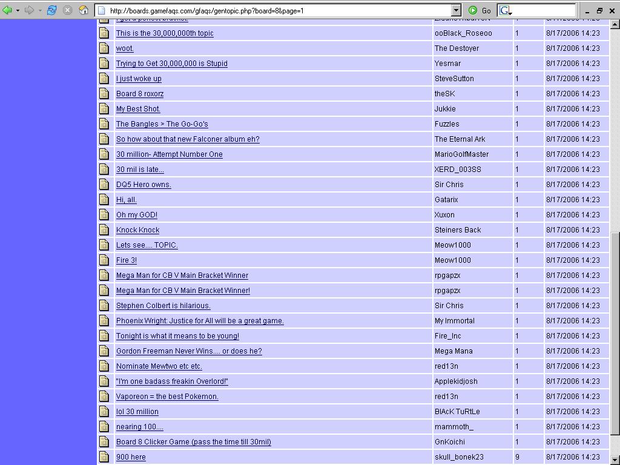Click the browser Forward arrow button
620x465 pixels.
29,10
